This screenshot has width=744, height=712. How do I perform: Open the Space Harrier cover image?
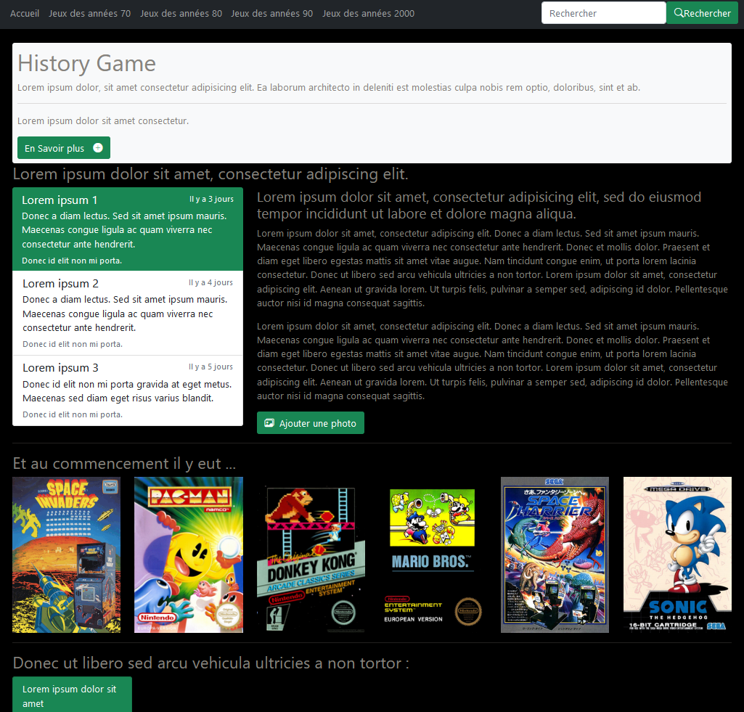(555, 555)
